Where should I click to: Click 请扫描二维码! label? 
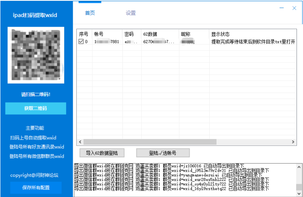tap(36, 94)
